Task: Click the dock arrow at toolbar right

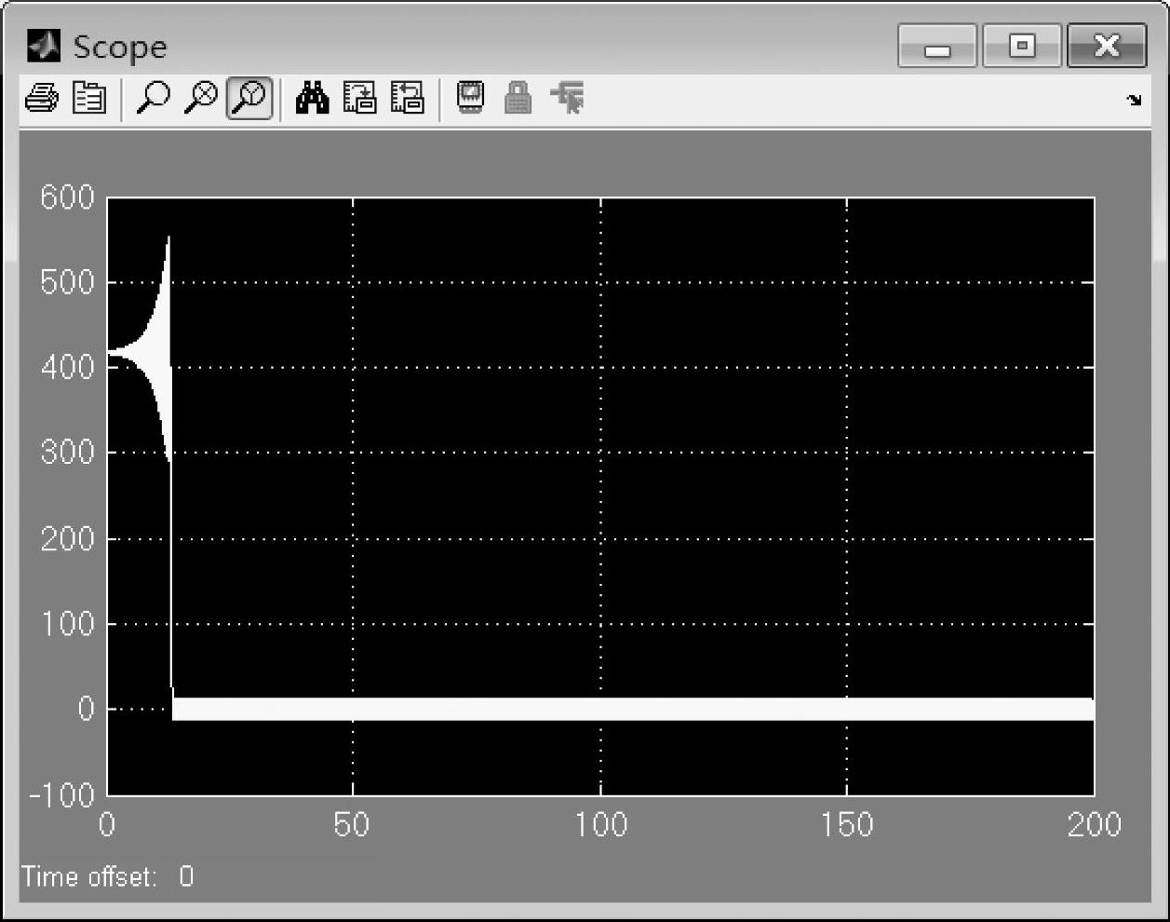Action: tap(1134, 100)
